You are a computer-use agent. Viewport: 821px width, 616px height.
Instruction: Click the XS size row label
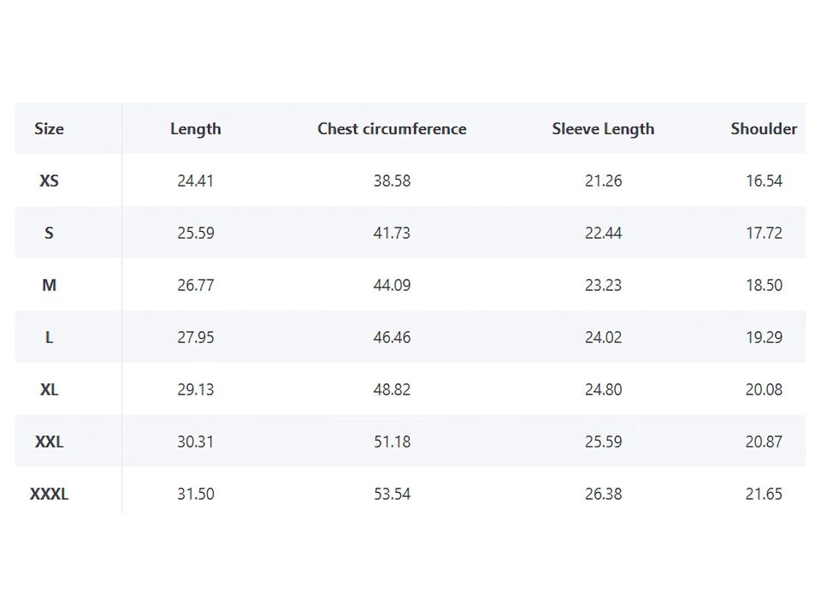[49, 181]
